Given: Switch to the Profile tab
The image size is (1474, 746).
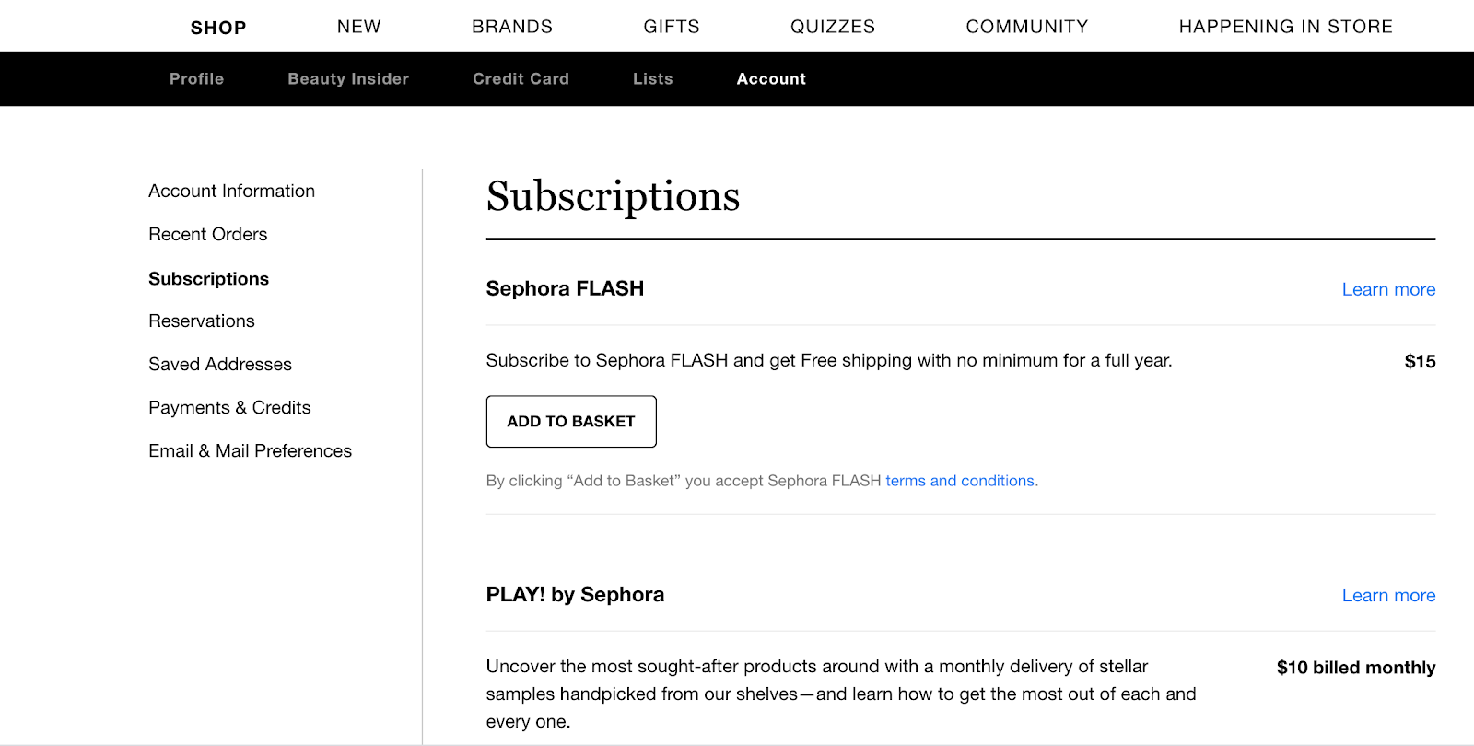Looking at the screenshot, I should tap(196, 79).
